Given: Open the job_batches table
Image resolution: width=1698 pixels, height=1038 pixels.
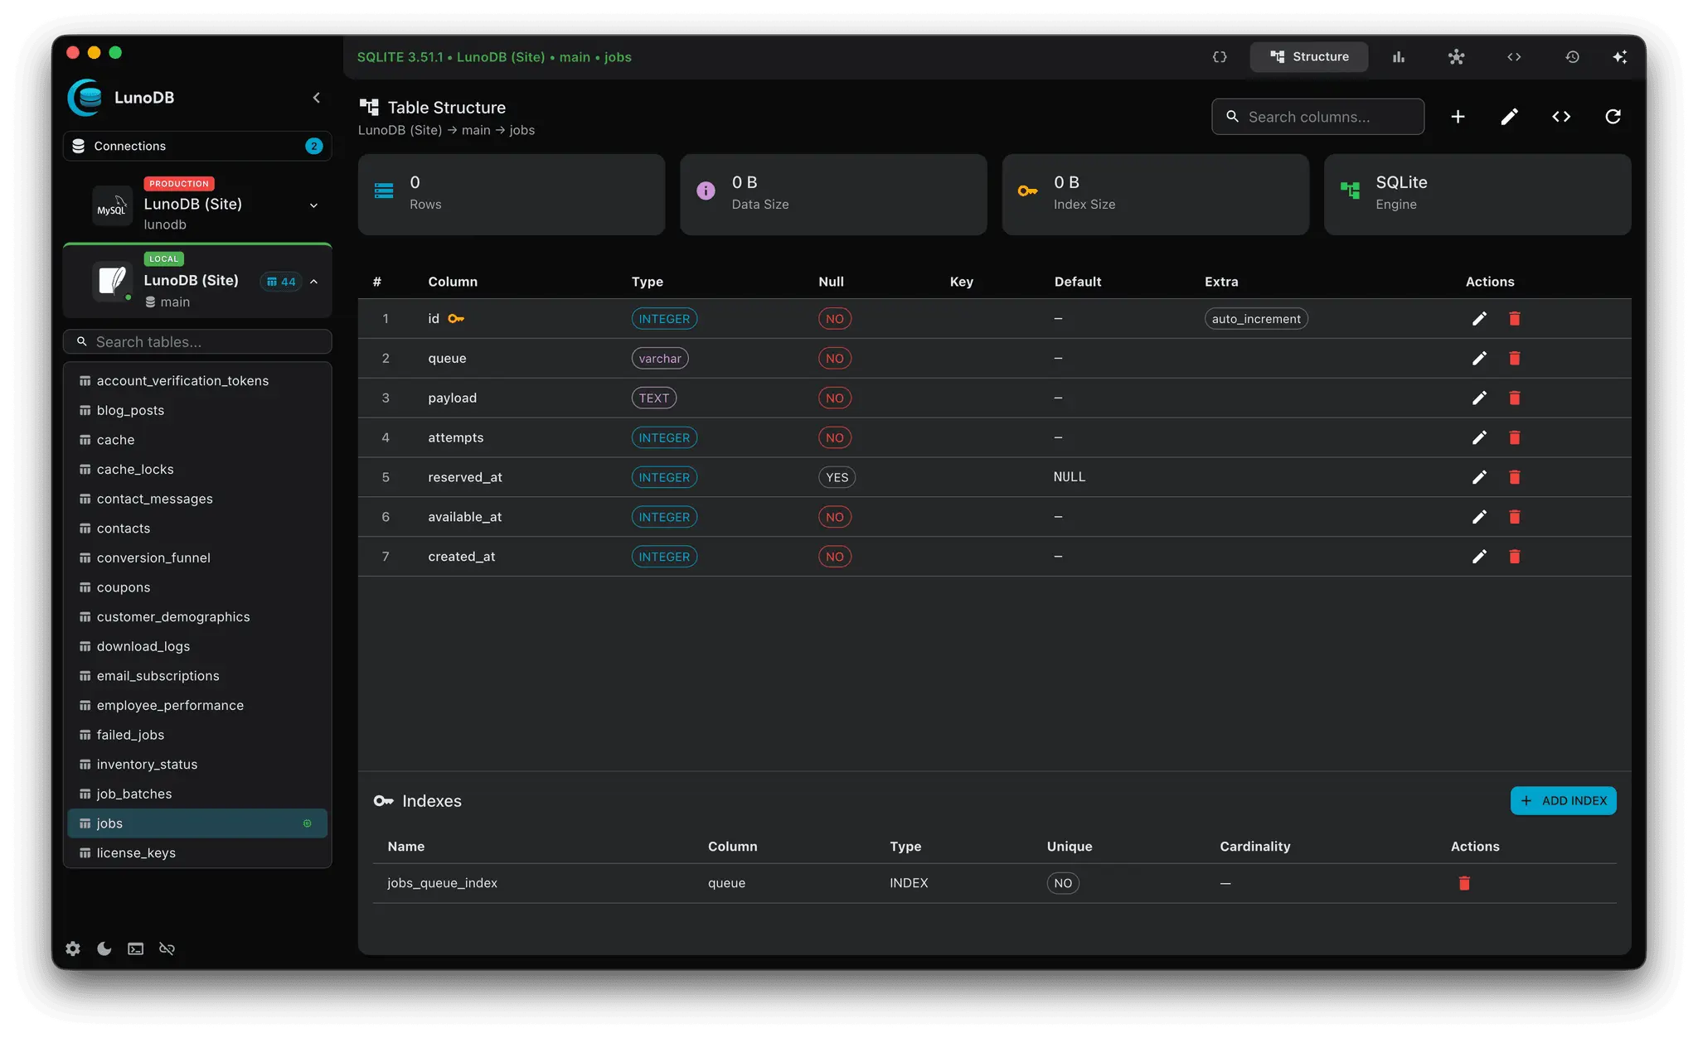Looking at the screenshot, I should pos(197,794).
